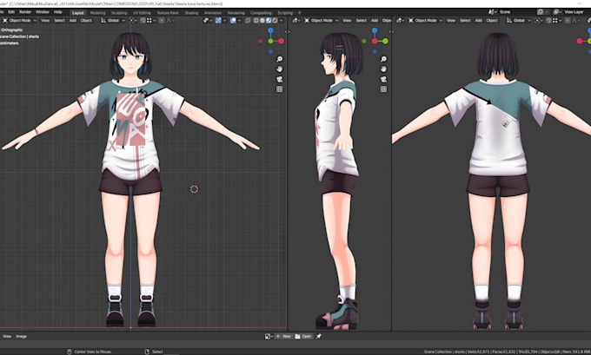This screenshot has width=591, height=355.
Task: Select rendered viewport shading in left viewport
Action: [275, 20]
